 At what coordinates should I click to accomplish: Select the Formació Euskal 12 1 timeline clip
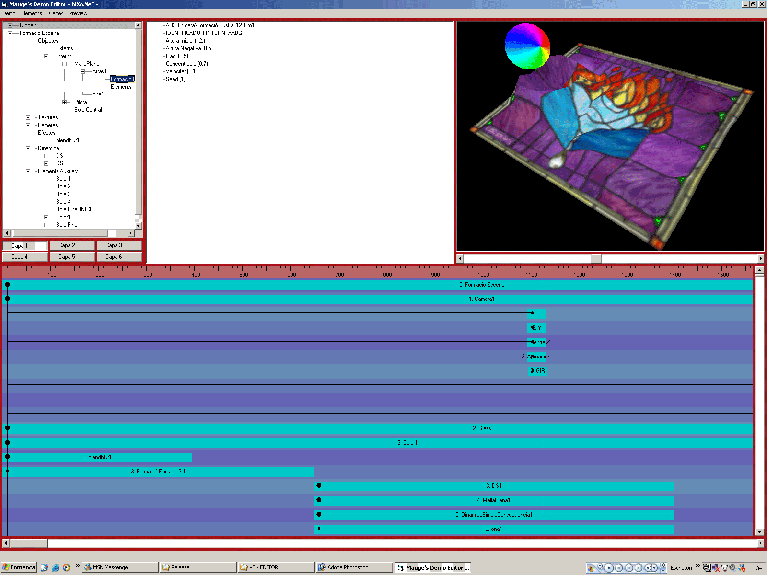tap(158, 471)
